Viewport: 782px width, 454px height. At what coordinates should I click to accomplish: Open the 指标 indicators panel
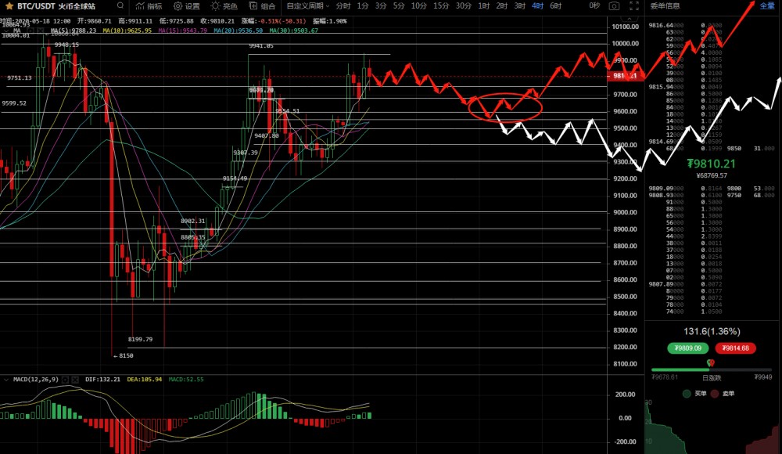149,5
